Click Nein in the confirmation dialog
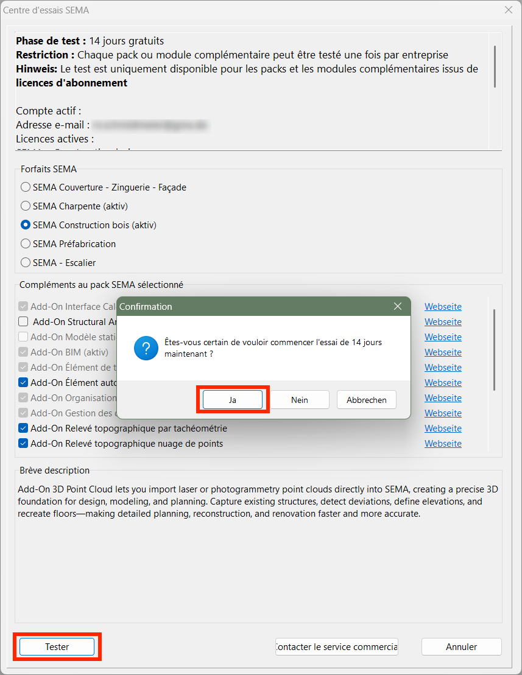 300,400
